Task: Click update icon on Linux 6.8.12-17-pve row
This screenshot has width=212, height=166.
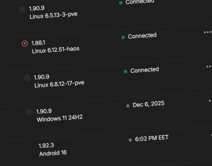Action: tap(27, 78)
